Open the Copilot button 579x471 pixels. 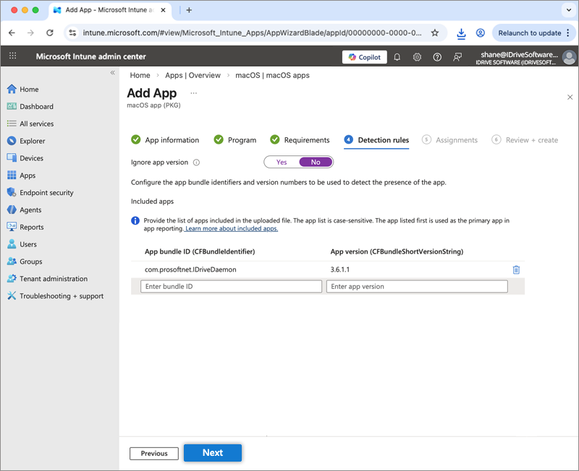[364, 57]
